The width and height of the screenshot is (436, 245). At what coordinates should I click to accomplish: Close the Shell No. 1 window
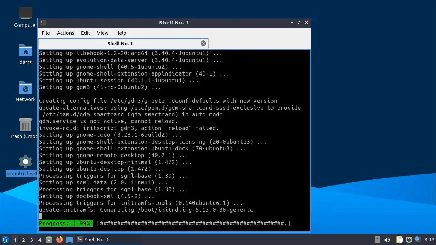pyautogui.click(x=306, y=23)
